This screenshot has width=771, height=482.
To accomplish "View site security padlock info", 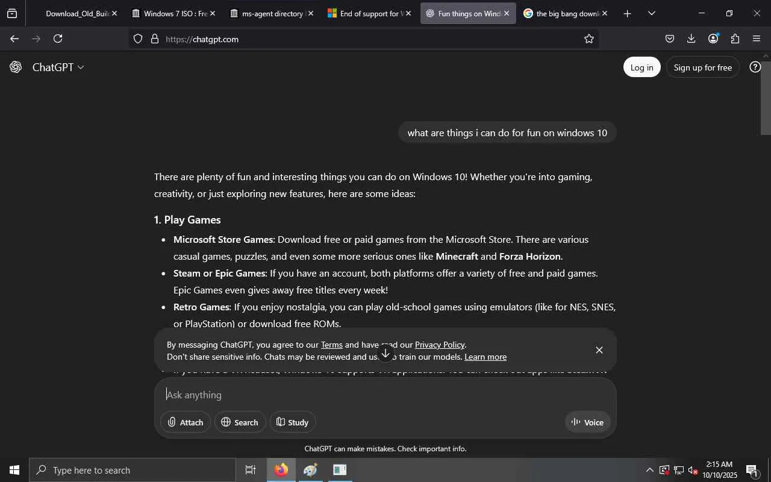I will tap(155, 39).
